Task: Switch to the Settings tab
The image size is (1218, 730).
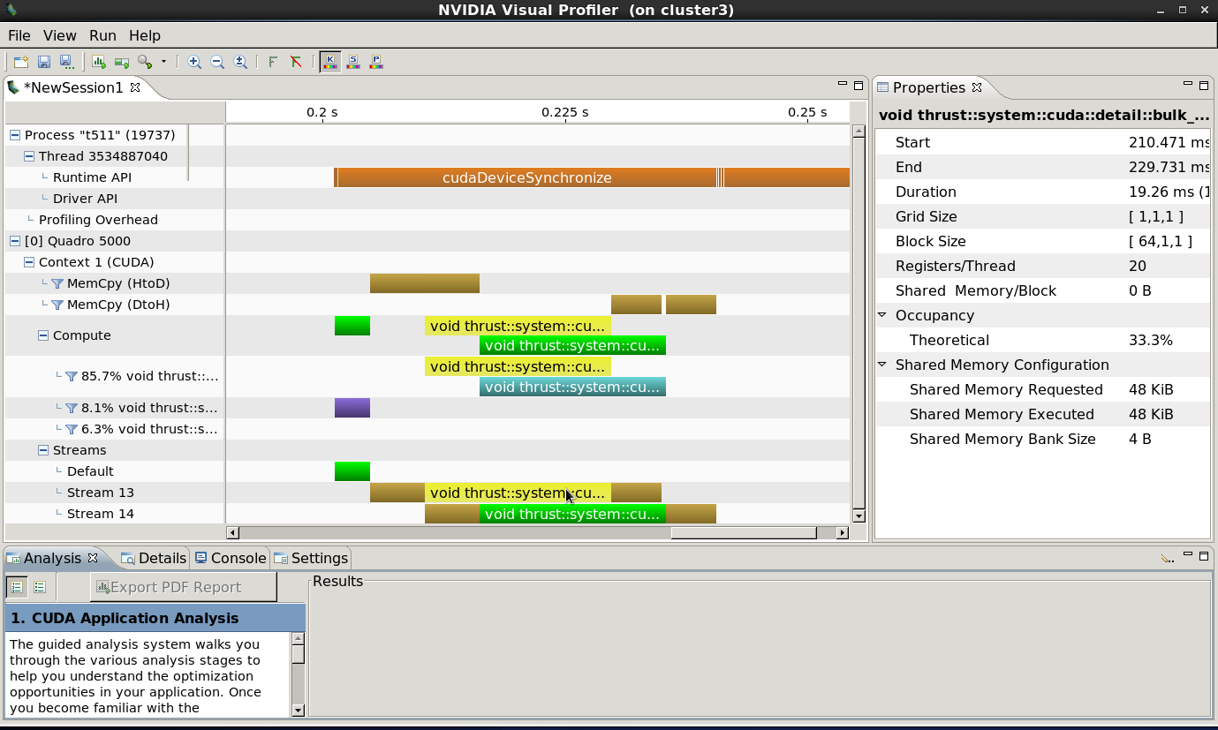Action: (311, 558)
